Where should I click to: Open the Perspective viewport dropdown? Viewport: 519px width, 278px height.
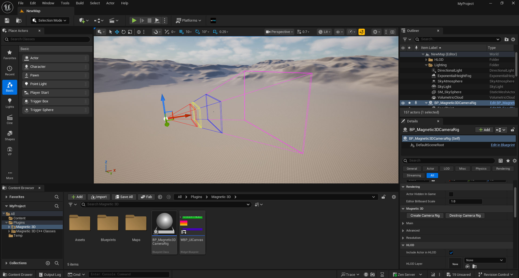click(279, 32)
